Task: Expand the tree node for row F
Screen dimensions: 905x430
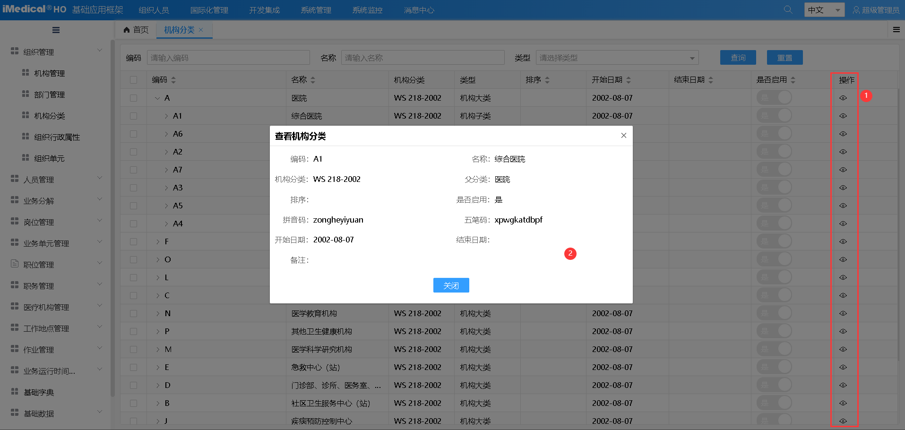Action: click(157, 241)
